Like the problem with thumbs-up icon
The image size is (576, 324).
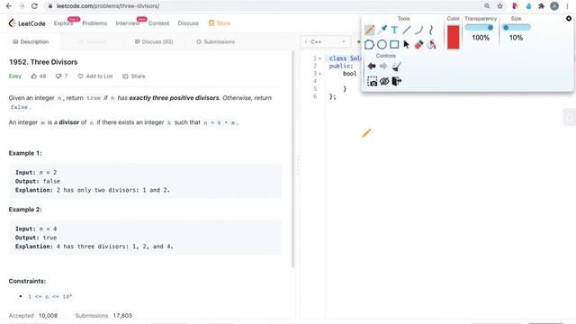(x=34, y=76)
